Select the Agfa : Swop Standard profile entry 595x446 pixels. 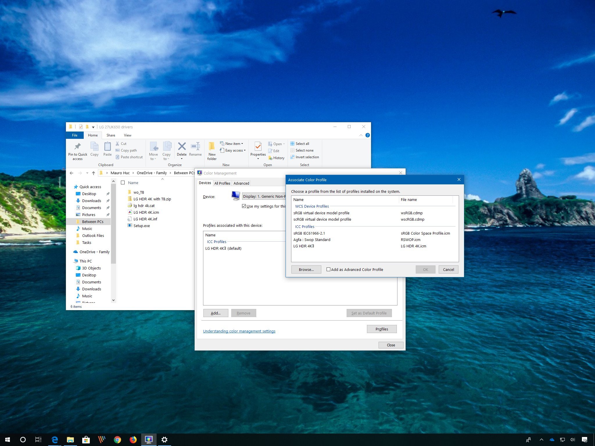point(312,240)
